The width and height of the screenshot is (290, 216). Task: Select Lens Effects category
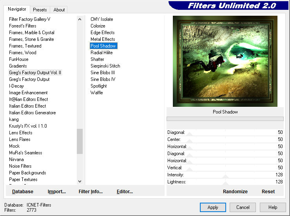coord(21,133)
